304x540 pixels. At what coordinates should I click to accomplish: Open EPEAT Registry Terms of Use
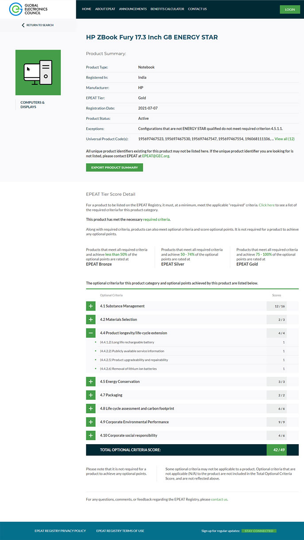click(120, 531)
